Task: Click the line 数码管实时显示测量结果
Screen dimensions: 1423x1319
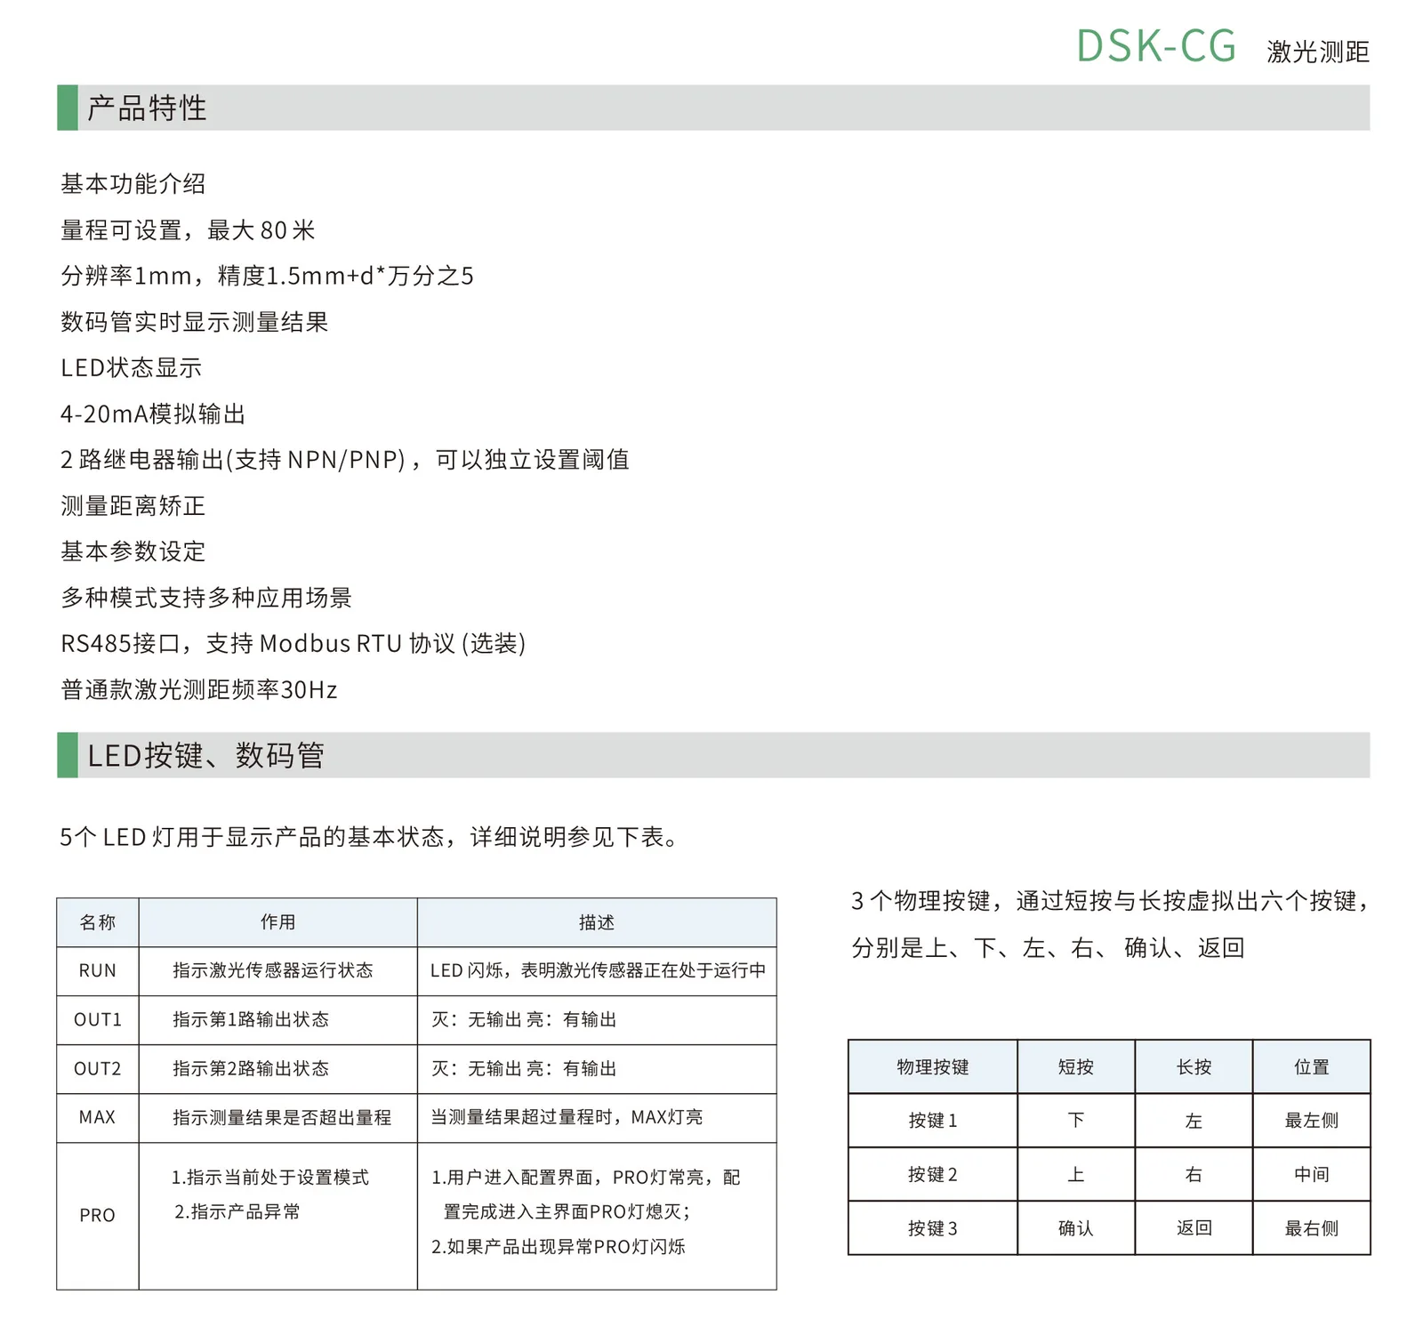Action: (x=194, y=322)
